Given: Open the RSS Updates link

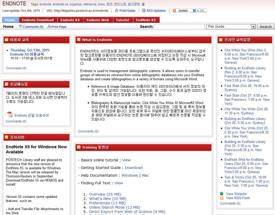Looking at the screenshot, I should tap(156, 11).
